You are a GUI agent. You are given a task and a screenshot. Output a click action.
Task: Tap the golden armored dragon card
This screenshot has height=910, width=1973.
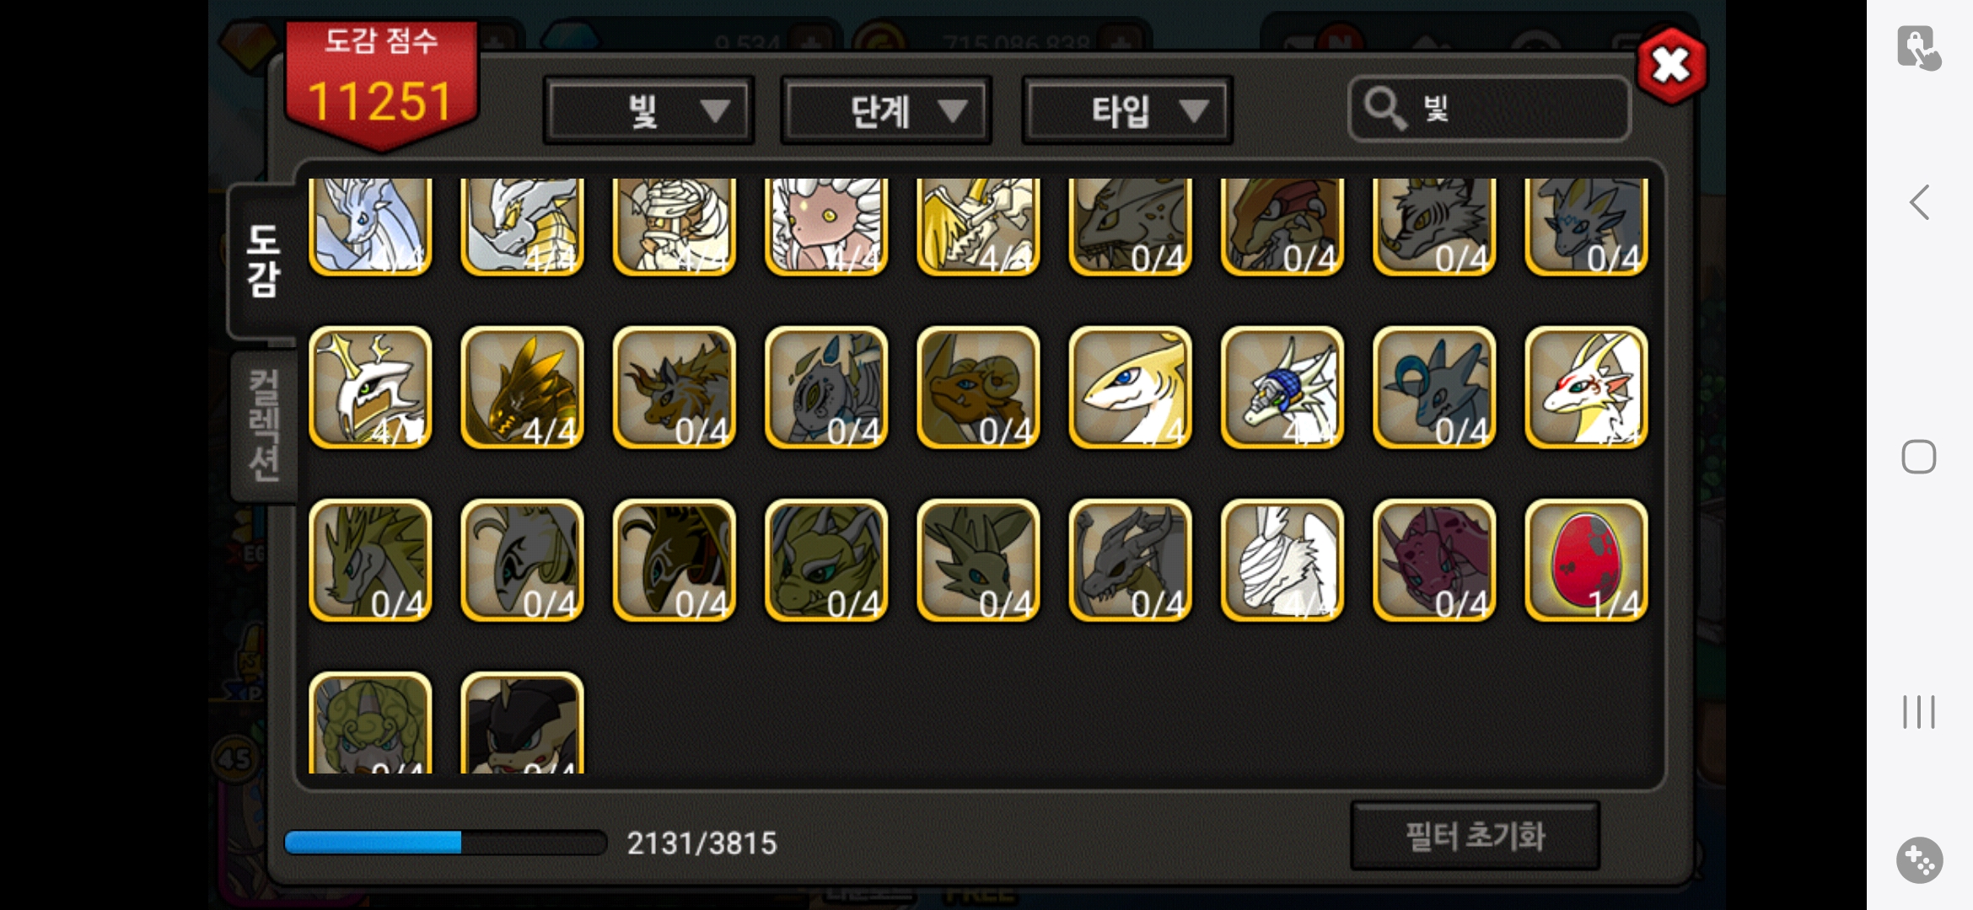pyautogui.click(x=522, y=388)
